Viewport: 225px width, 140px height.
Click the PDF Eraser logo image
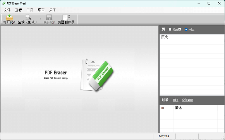pos(97,74)
